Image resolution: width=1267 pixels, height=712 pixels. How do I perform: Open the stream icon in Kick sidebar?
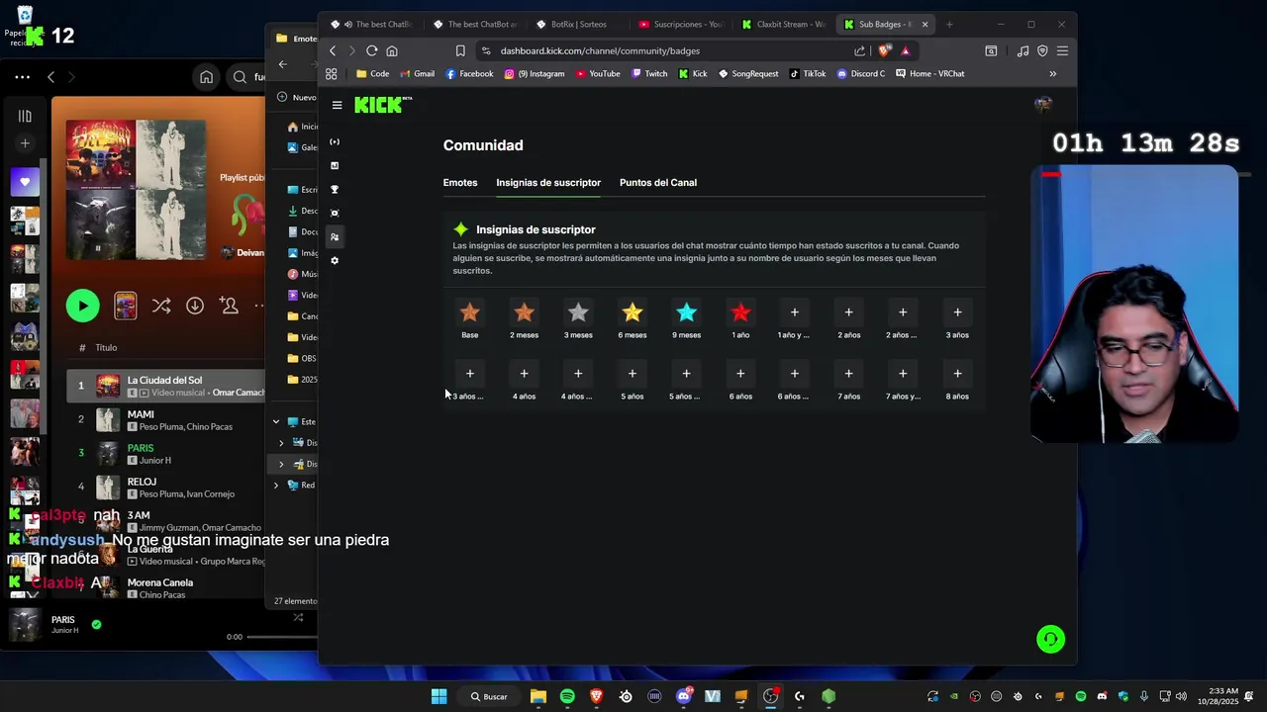coord(335,141)
